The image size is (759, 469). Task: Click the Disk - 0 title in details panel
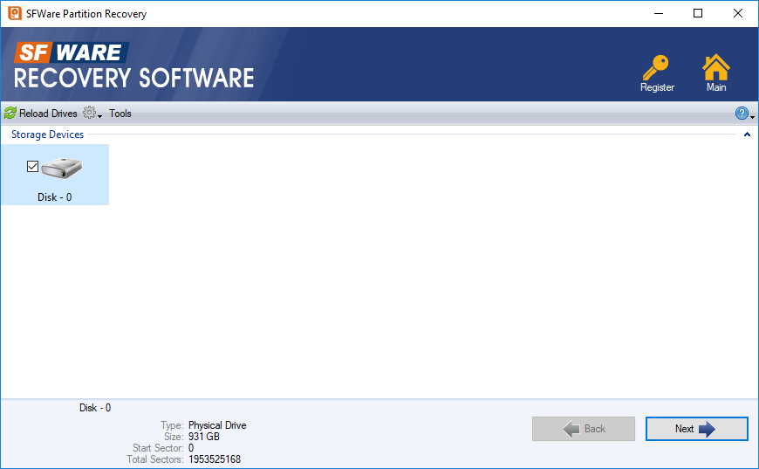[x=95, y=408]
